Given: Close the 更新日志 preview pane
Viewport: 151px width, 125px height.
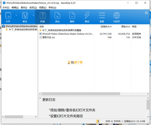Looking at the screenshot, I should click(x=40, y=98).
